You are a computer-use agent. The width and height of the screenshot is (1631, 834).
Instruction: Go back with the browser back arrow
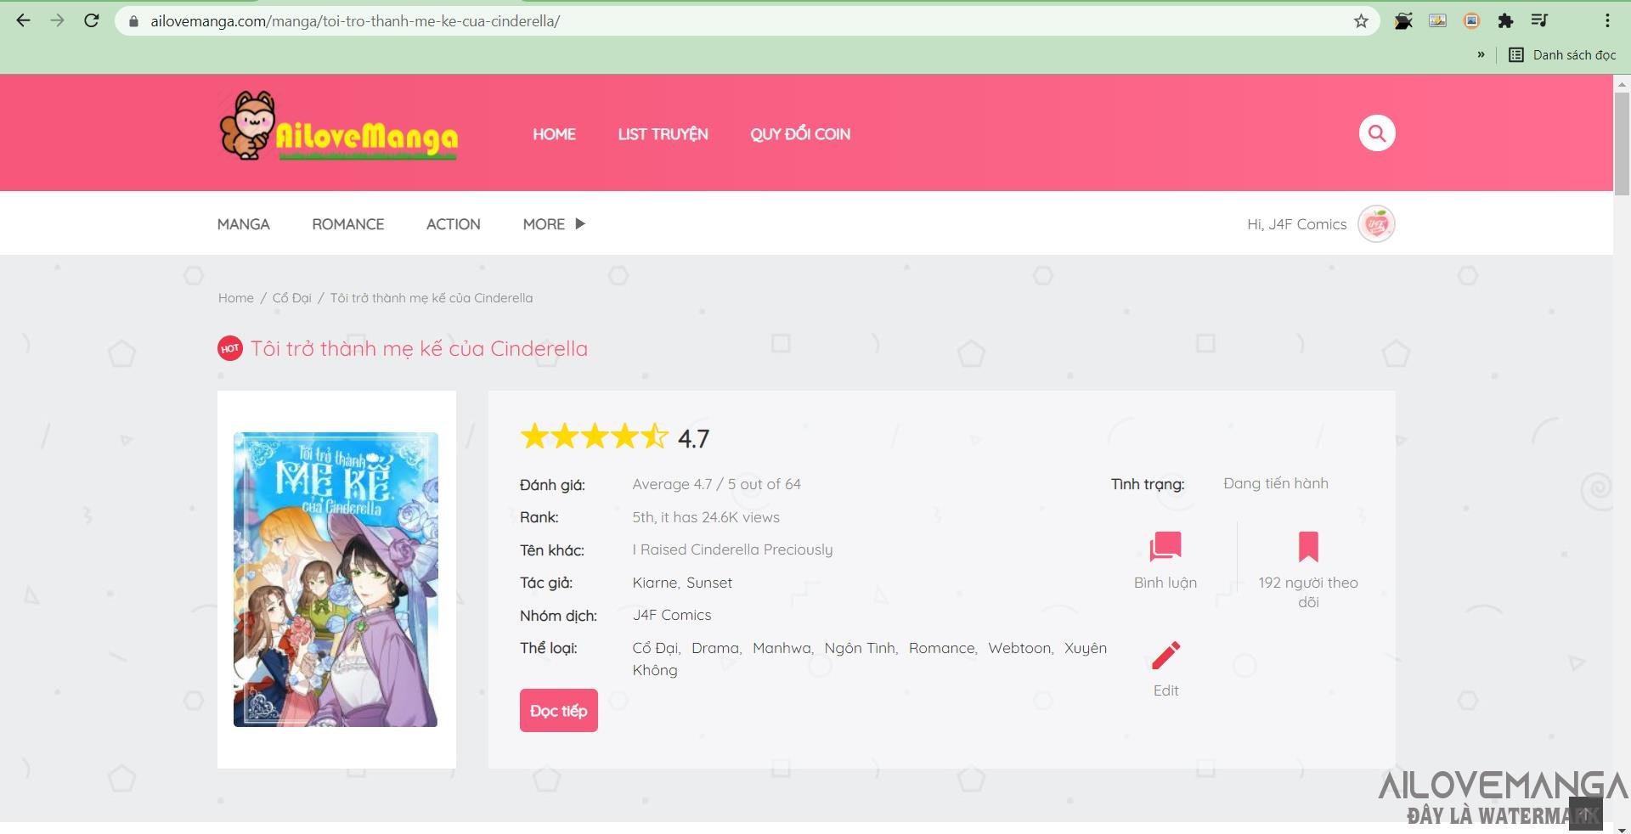pyautogui.click(x=23, y=21)
